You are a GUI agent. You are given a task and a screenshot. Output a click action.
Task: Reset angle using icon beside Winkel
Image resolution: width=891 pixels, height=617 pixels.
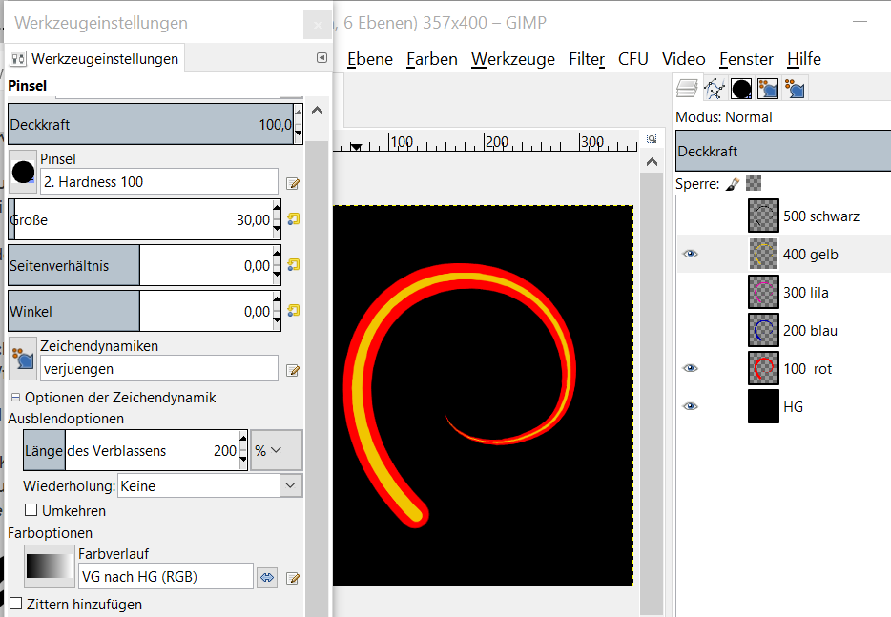[294, 311]
